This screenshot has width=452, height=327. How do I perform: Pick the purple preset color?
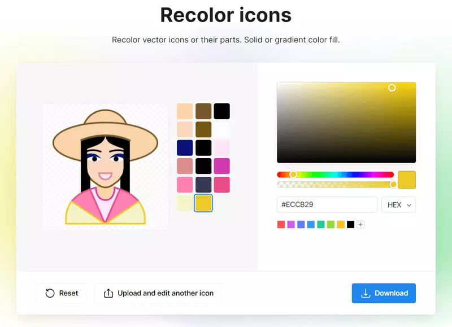point(291,224)
